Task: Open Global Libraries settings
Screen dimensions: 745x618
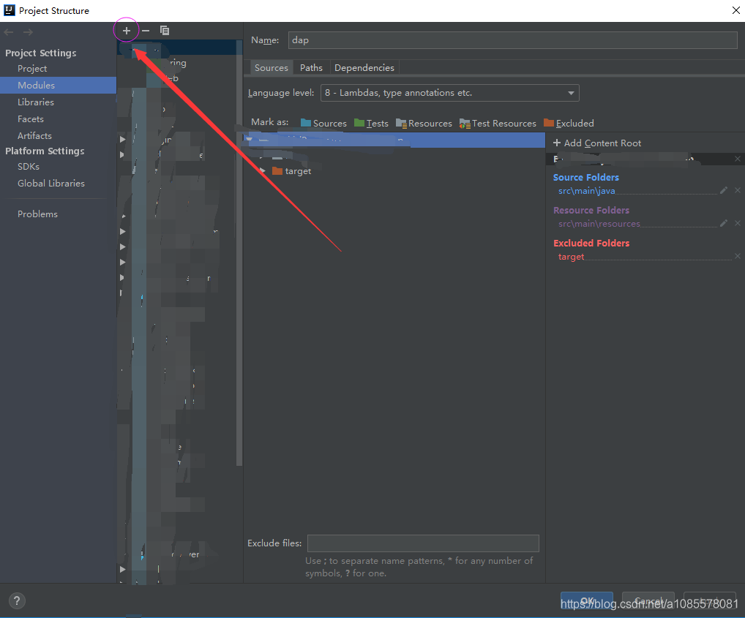Action: tap(50, 184)
